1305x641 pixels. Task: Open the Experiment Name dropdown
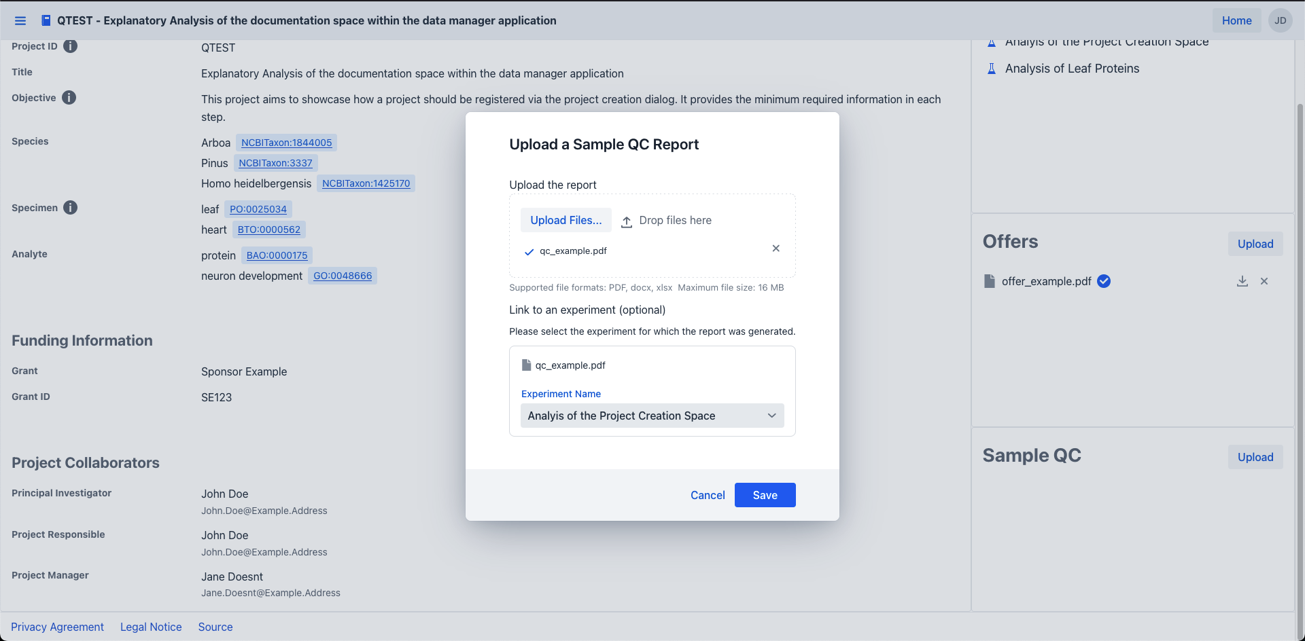tap(652, 416)
